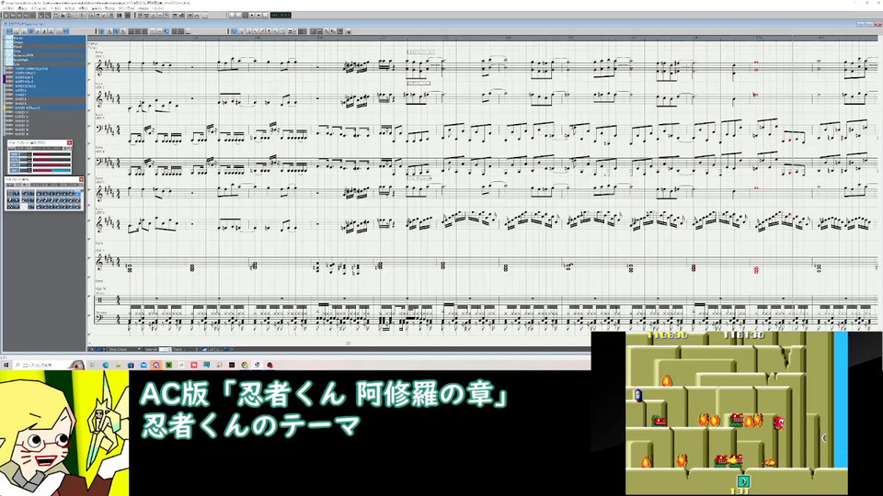Select the Tempo row in track list
This screenshot has width=883, height=496.
pos(46,42)
